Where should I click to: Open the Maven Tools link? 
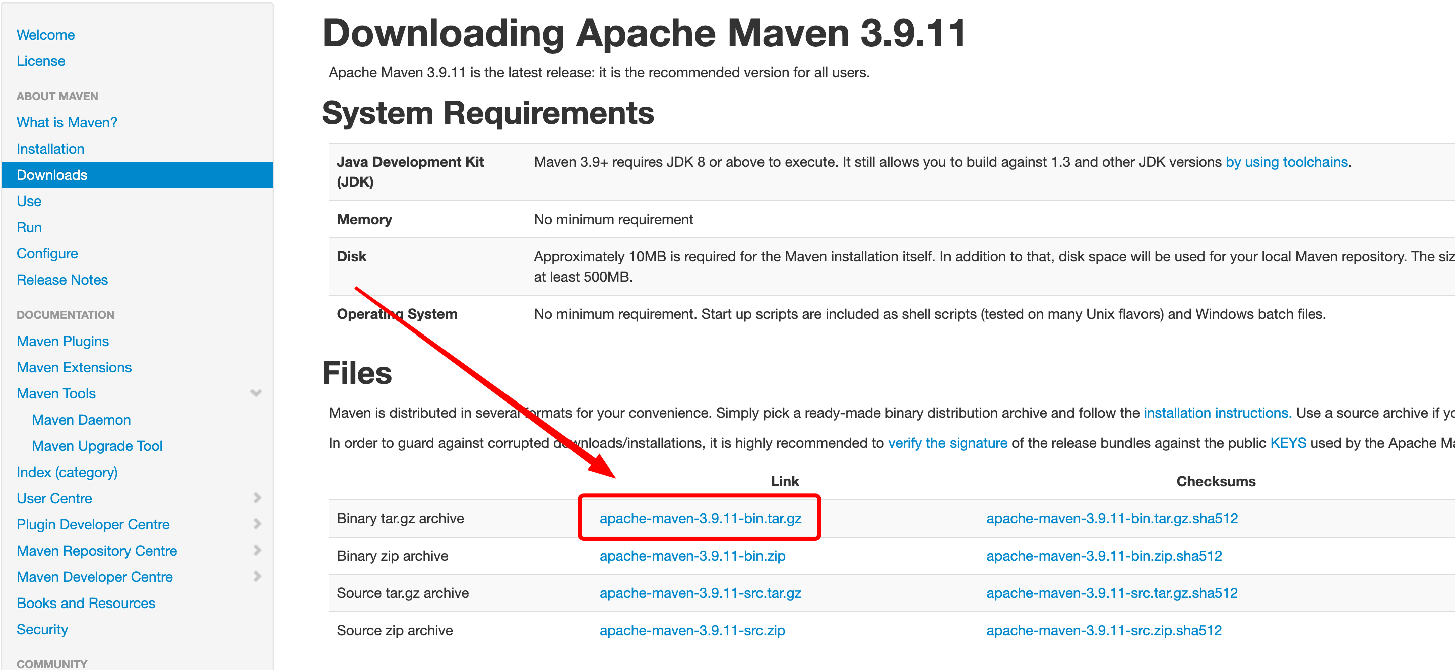[x=56, y=393]
